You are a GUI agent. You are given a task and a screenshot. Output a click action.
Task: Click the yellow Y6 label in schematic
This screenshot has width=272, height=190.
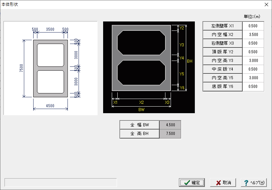click(x=182, y=88)
